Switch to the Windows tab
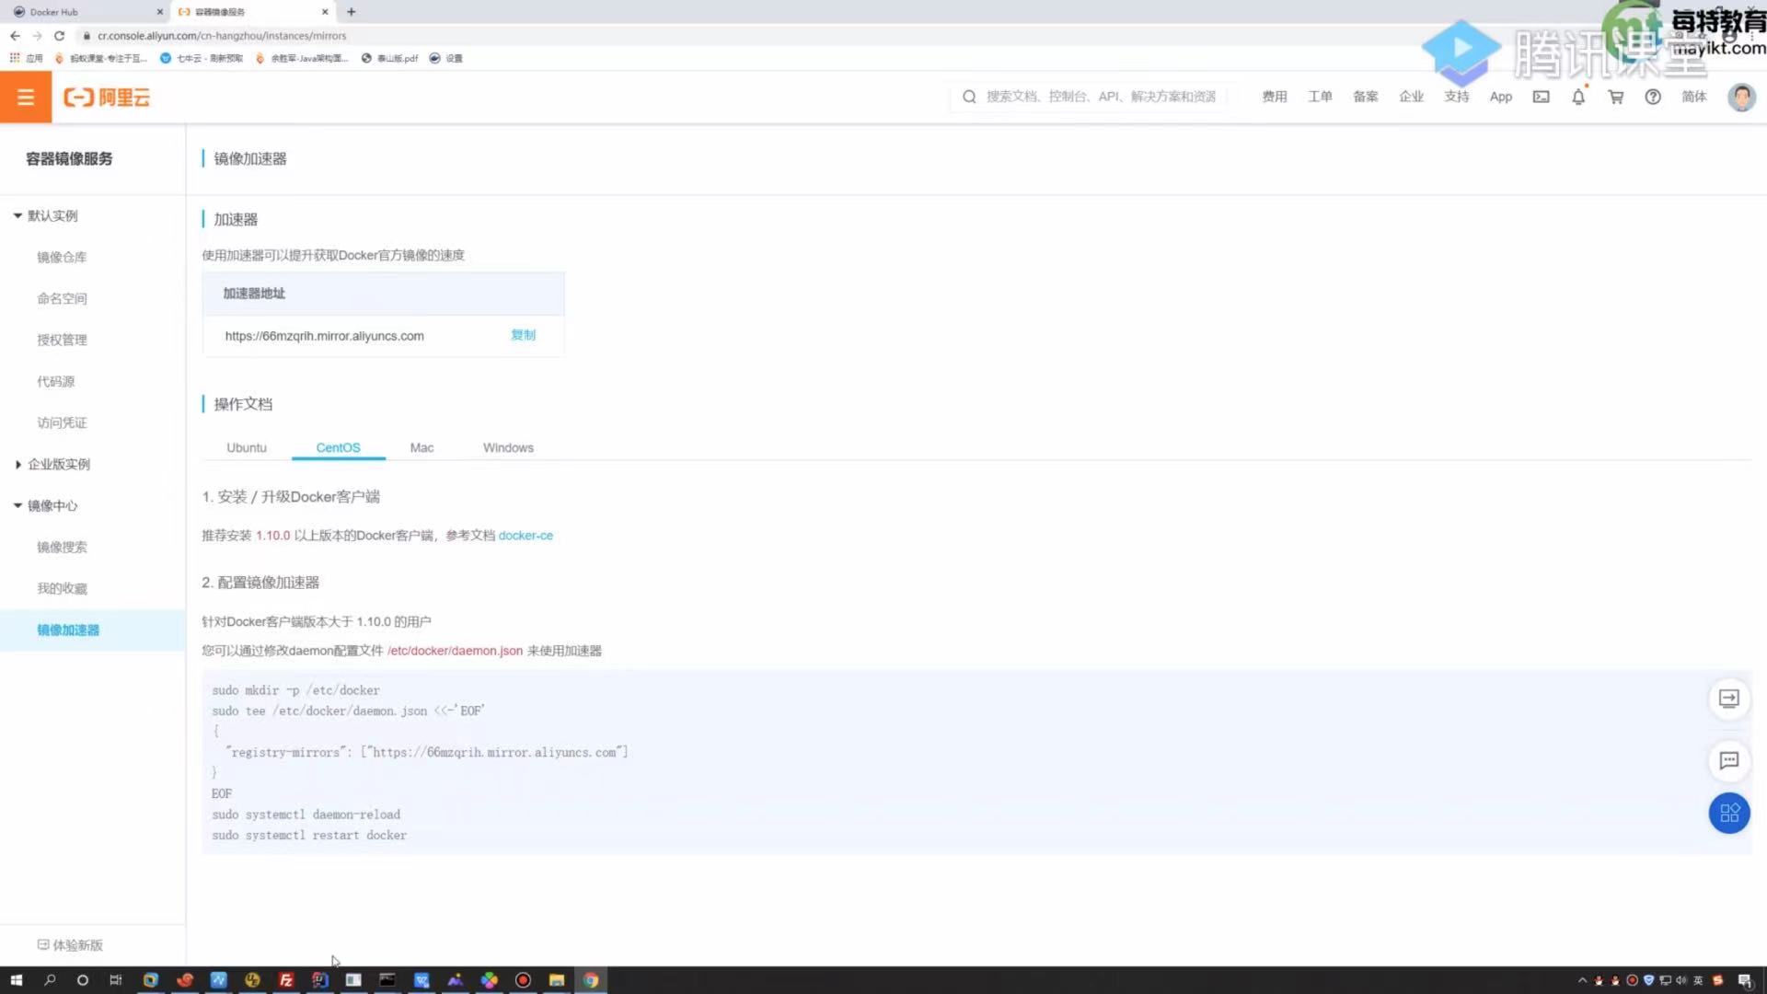Image resolution: width=1767 pixels, height=994 pixels. pyautogui.click(x=507, y=447)
